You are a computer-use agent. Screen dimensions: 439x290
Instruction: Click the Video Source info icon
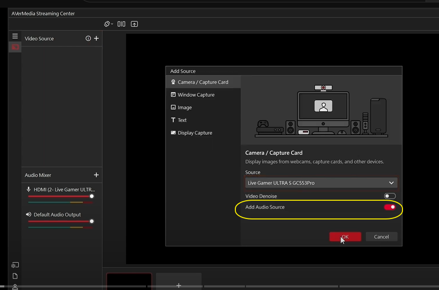[x=88, y=38]
